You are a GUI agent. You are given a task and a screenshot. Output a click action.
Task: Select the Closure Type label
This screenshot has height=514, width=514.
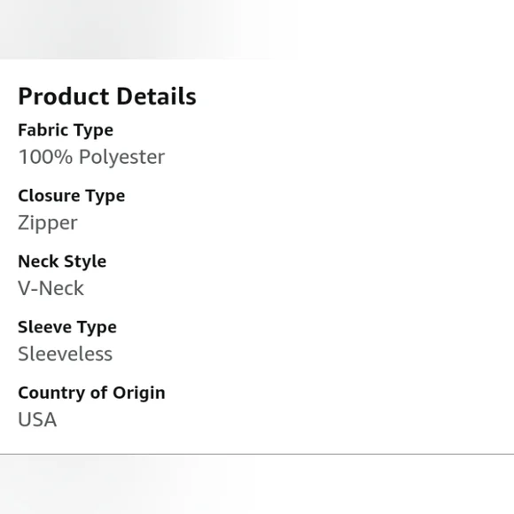(x=72, y=197)
